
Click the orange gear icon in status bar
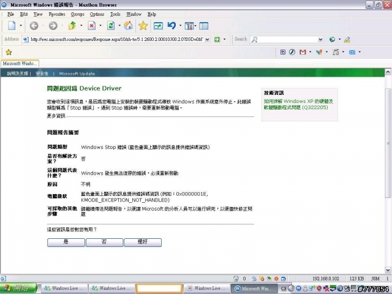pyautogui.click(x=276, y=279)
